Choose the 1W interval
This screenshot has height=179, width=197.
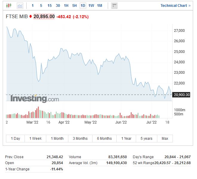(x=91, y=6)
